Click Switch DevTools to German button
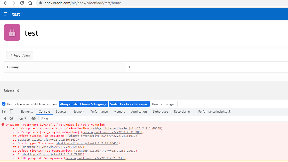 pyautogui.click(x=129, y=104)
